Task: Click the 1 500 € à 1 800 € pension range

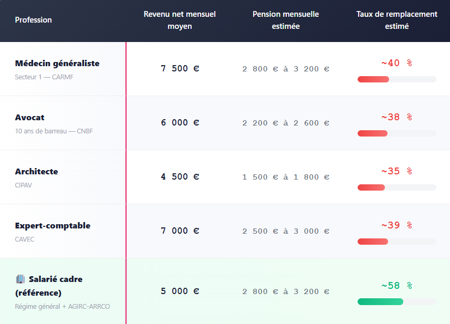Action: (x=286, y=177)
